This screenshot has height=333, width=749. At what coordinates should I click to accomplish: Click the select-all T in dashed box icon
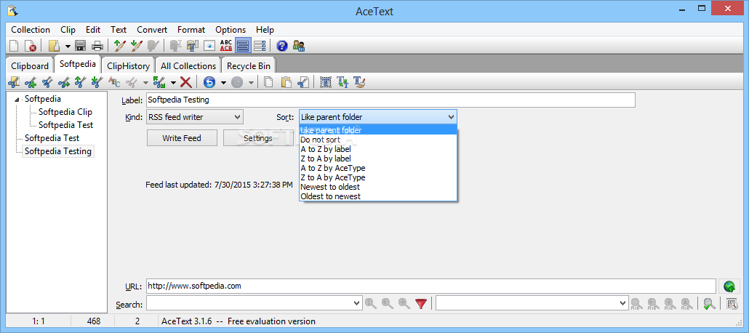click(x=325, y=82)
